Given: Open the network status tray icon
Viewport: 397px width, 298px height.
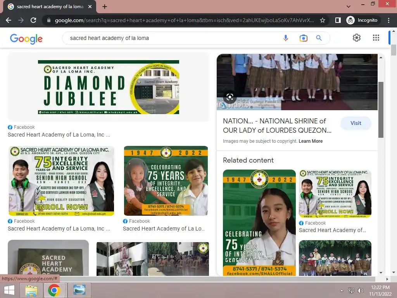Looking at the screenshot, I should [351, 291].
